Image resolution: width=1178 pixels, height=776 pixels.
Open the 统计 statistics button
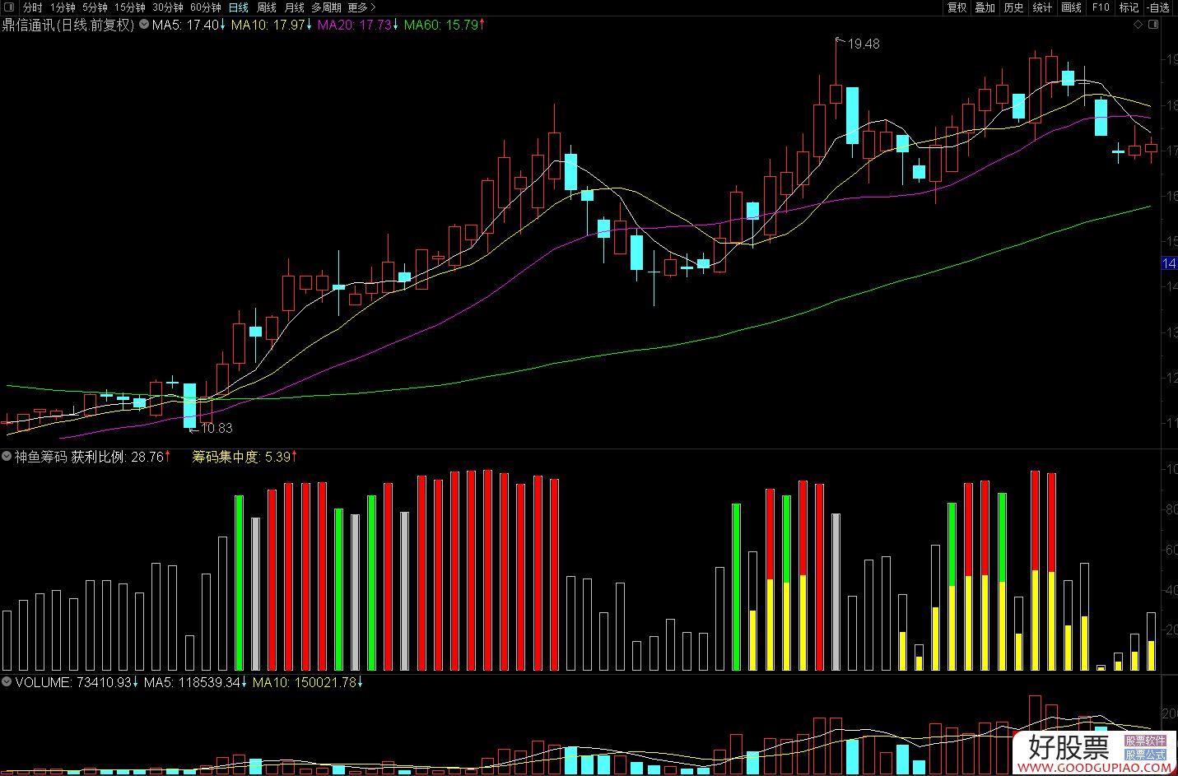[x=1042, y=7]
